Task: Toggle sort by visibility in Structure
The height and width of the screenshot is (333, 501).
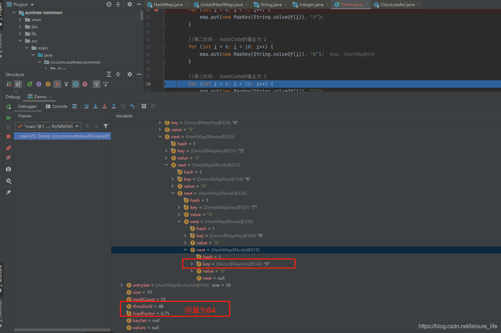Action: (9, 84)
